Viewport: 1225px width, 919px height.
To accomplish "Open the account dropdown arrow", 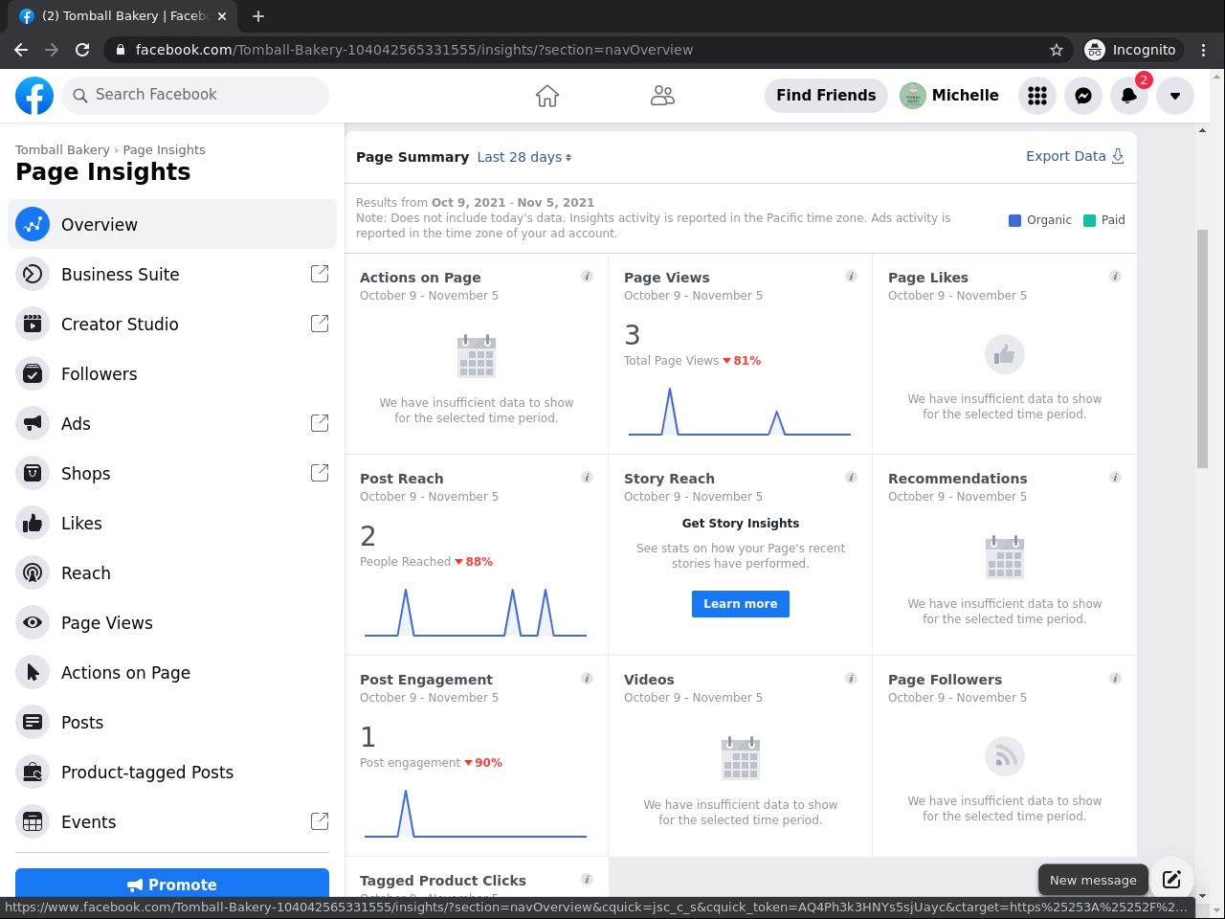I will (1175, 96).
